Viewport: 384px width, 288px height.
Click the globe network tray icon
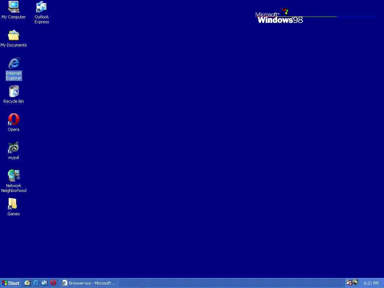355,283
